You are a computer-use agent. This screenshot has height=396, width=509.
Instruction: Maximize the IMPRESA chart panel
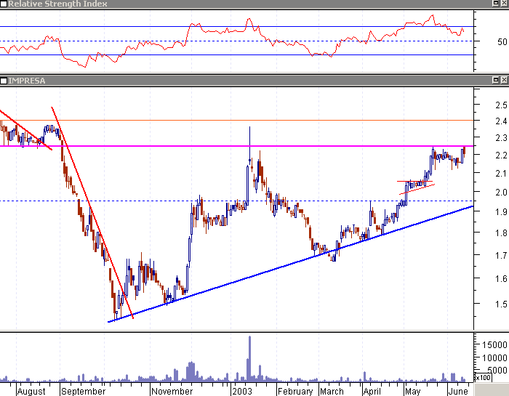[496, 80]
